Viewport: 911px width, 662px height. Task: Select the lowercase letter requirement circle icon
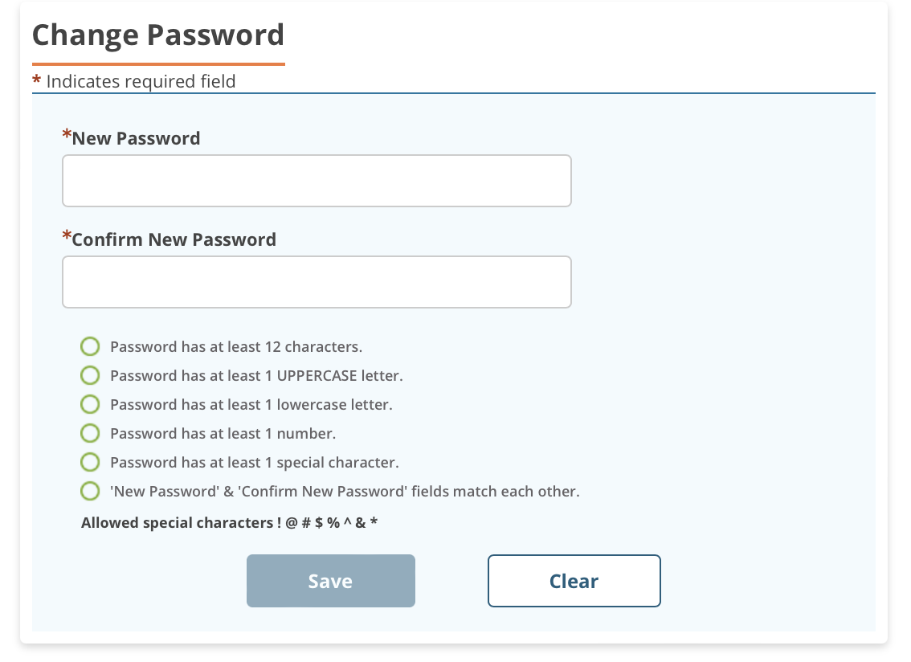pos(91,404)
